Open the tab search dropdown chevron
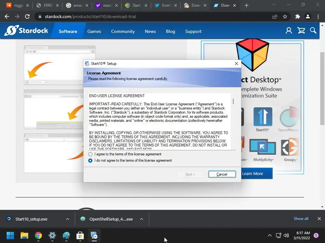 274,4
